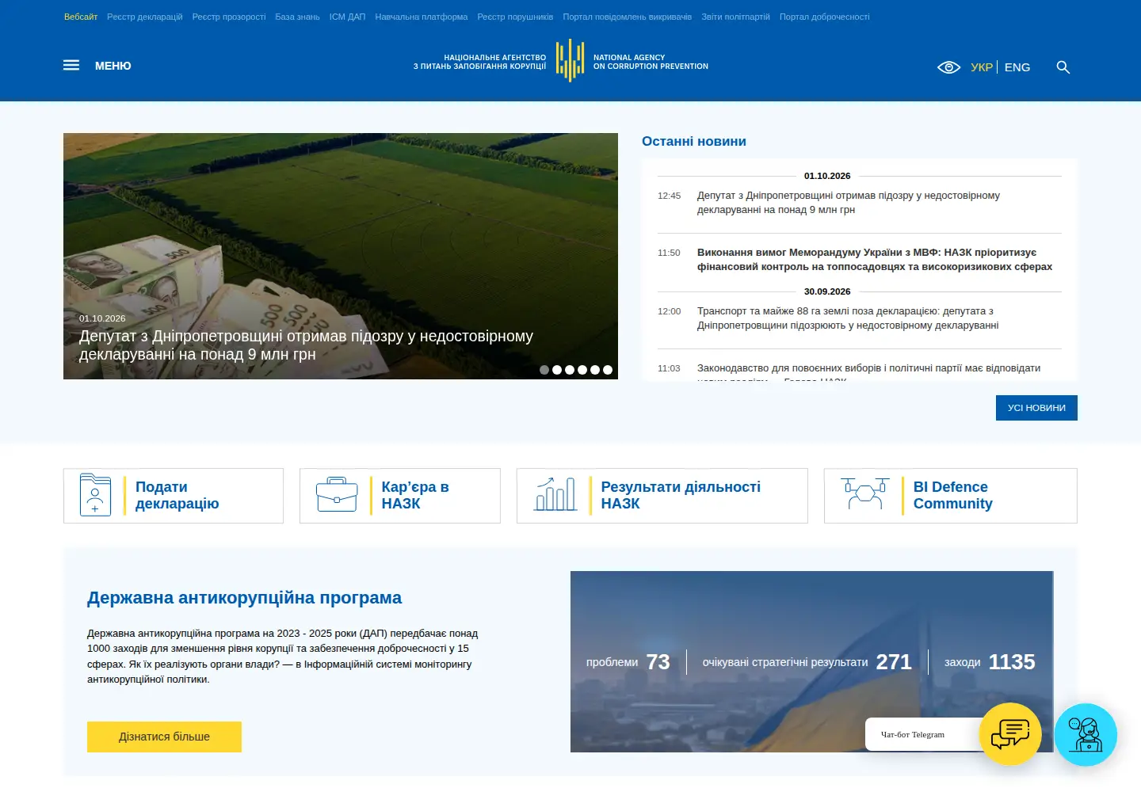Viewport: 1141px width, 792px height.
Task: Open Звіти політпартій link
Action: click(x=735, y=17)
